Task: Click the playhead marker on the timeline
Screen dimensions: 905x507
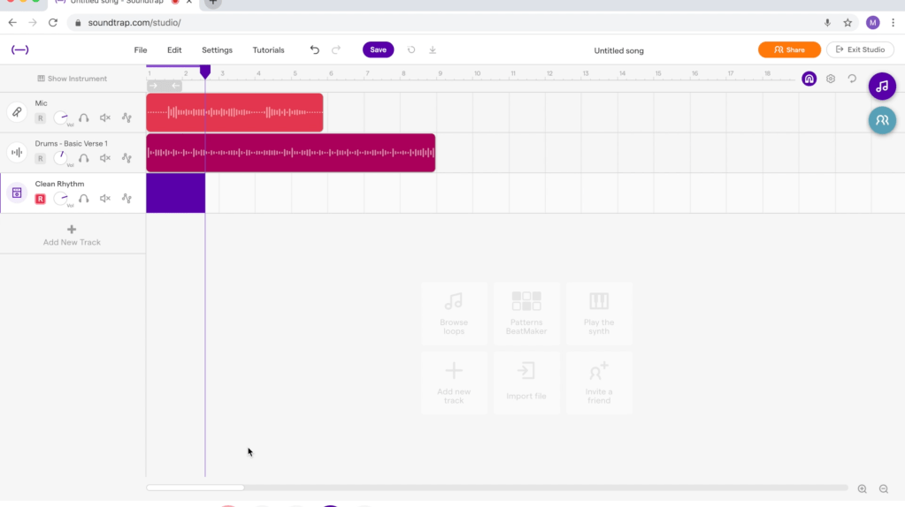Action: click(205, 72)
